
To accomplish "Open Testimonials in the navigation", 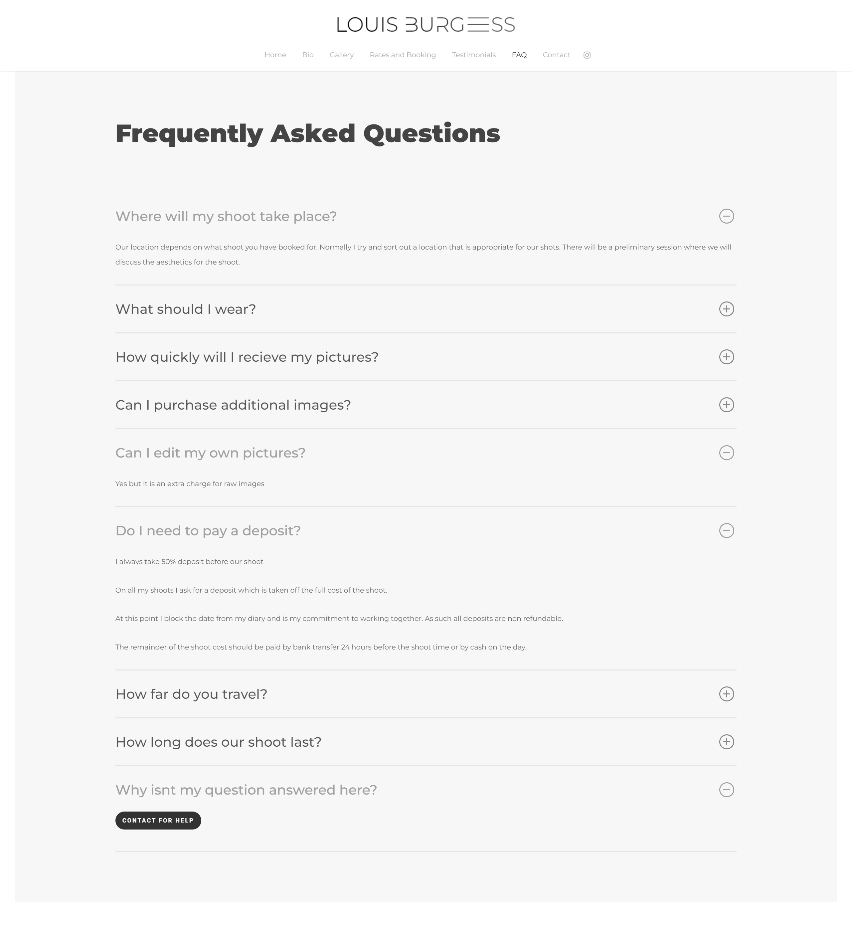I will pyautogui.click(x=474, y=55).
